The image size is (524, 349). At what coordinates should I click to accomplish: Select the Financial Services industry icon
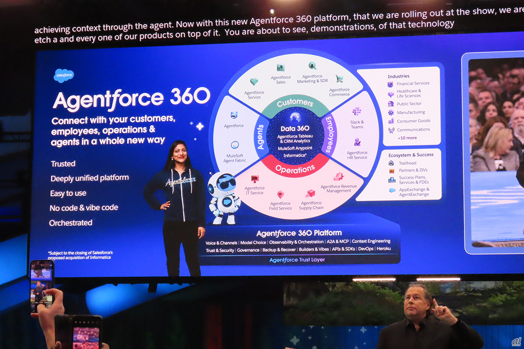(391, 84)
